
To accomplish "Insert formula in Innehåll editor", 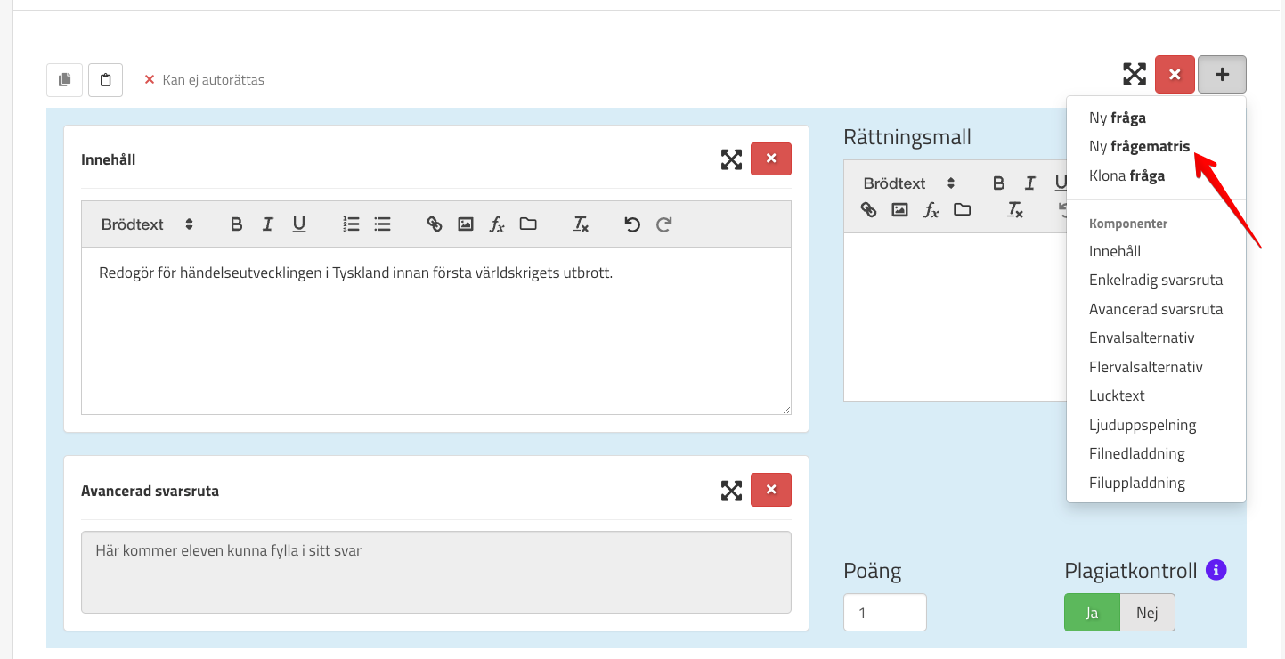I will click(x=497, y=224).
